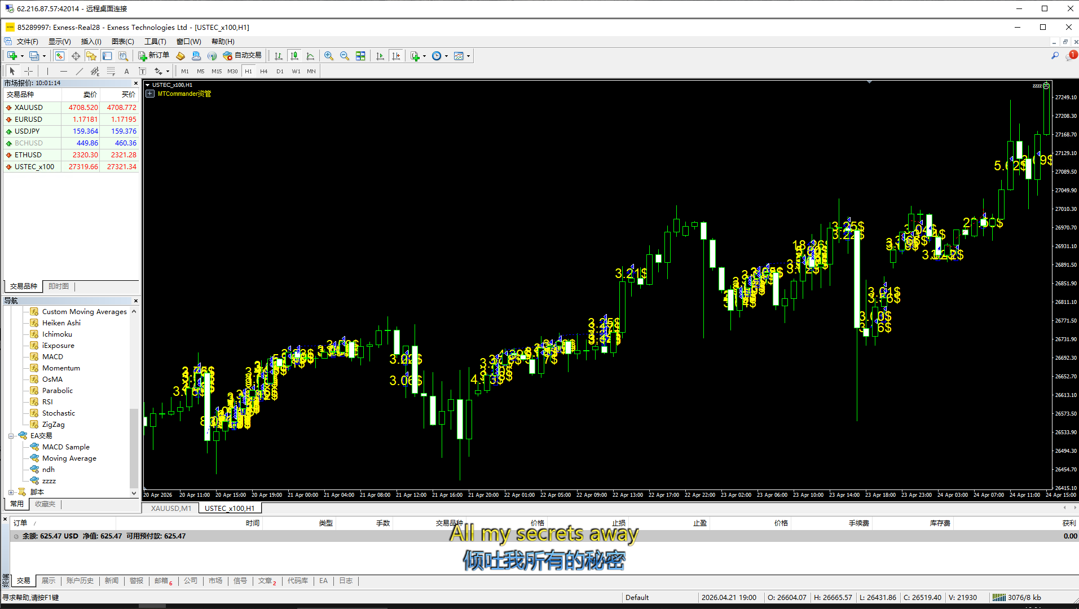Collapse the EA交易 tree node
This screenshot has height=609, width=1079.
(x=11, y=436)
